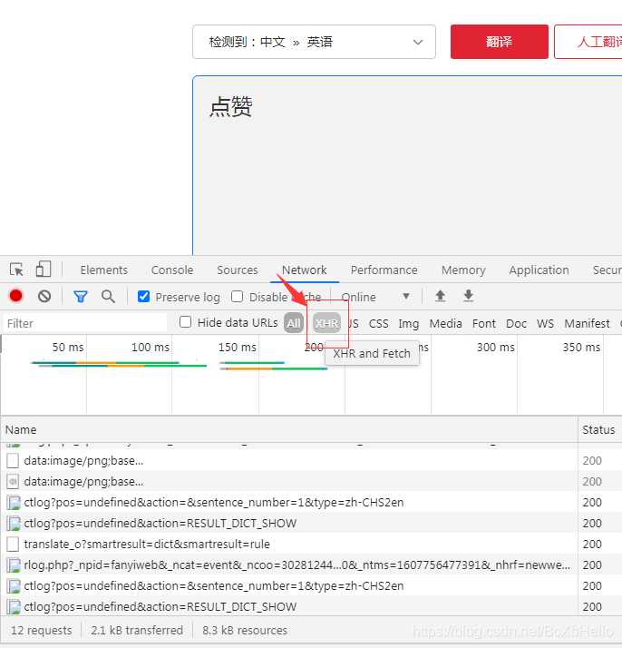
Task: Click the 12 requests status entry
Action: (x=42, y=630)
